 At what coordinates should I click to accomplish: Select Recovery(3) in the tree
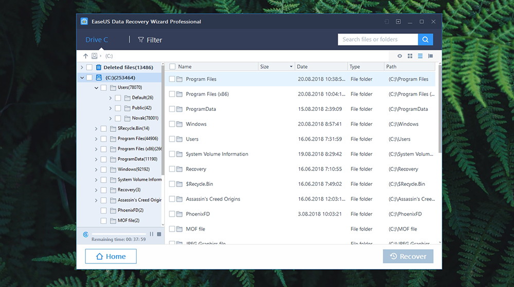(129, 190)
